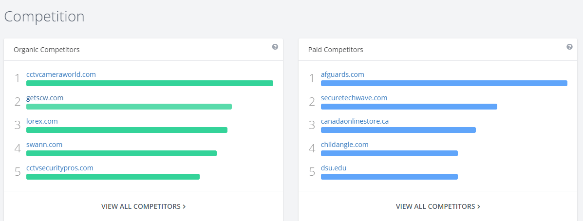Select cctvsecuritypros.com link
The height and width of the screenshot is (221, 583).
point(59,168)
